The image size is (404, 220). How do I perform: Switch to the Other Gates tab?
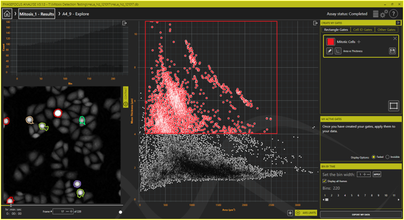point(386,30)
